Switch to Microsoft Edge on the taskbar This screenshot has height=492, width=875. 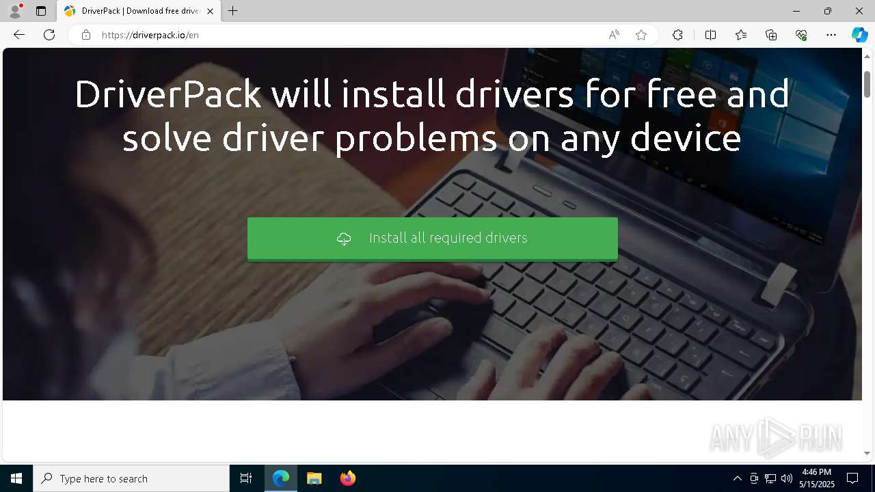281,478
